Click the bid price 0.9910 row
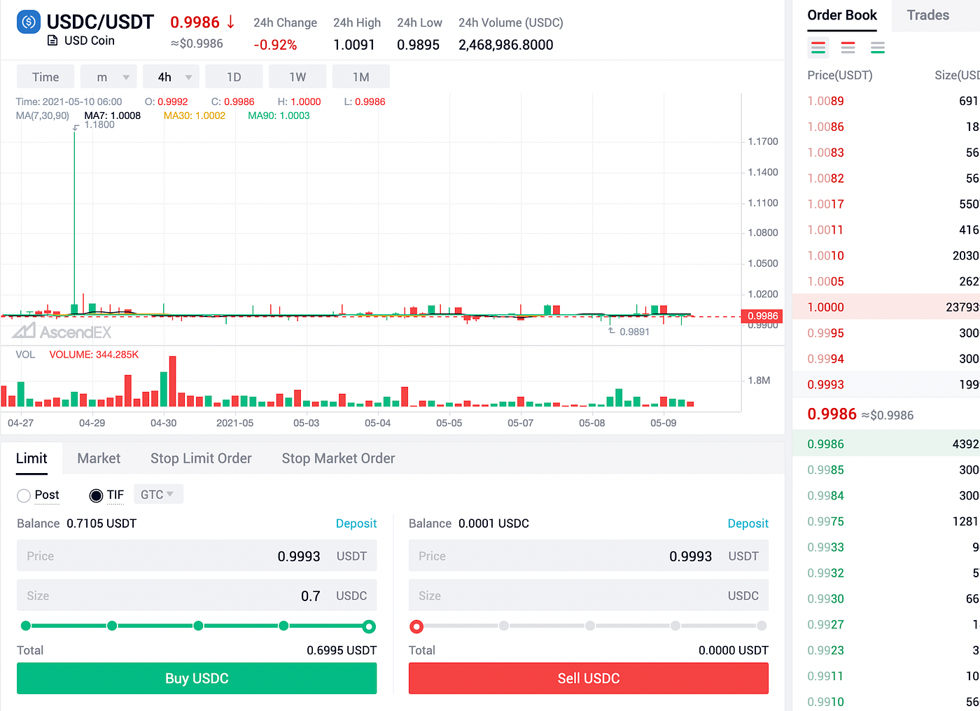This screenshot has height=711, width=980. pyautogui.click(x=886, y=702)
